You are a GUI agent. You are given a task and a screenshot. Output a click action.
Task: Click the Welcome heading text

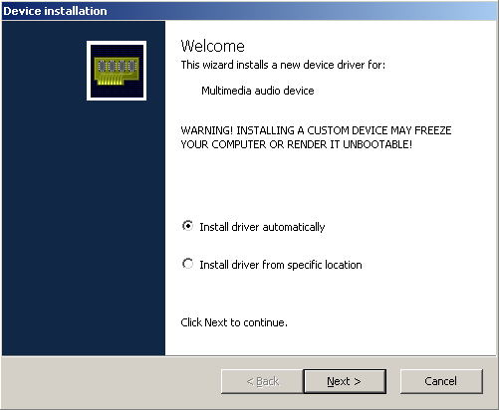pyautogui.click(x=213, y=46)
